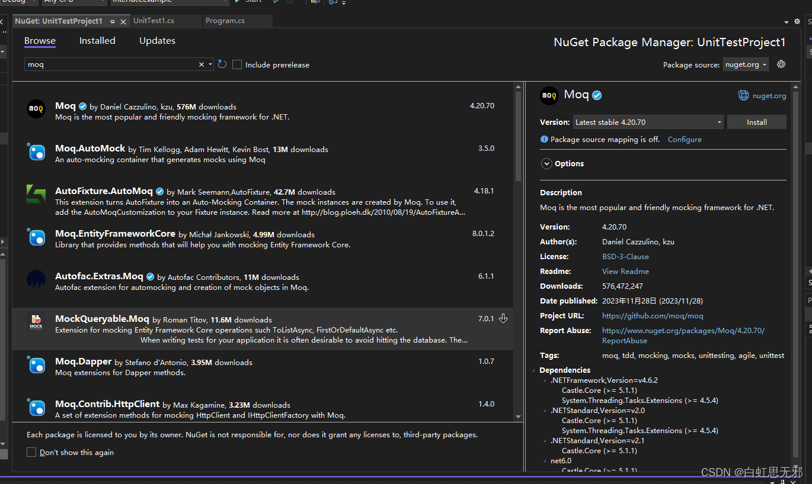This screenshot has width=812, height=484.
Task: Click the Moq.Dapper package icon
Action: pyautogui.click(x=36, y=364)
